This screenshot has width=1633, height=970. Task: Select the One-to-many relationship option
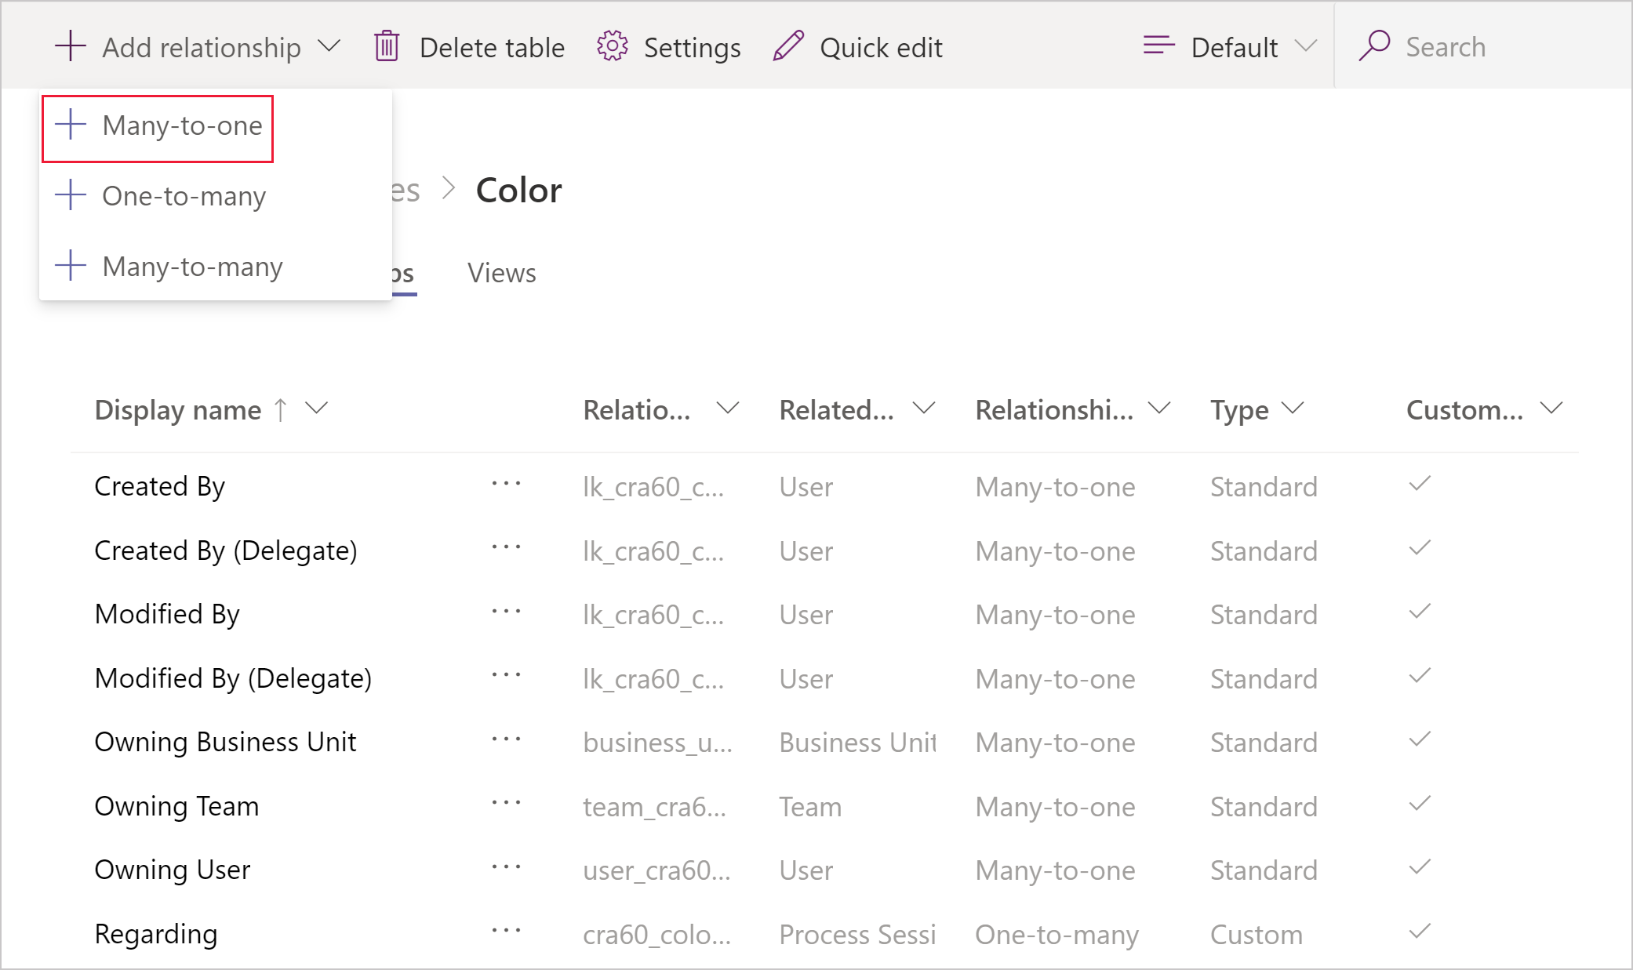pos(185,195)
